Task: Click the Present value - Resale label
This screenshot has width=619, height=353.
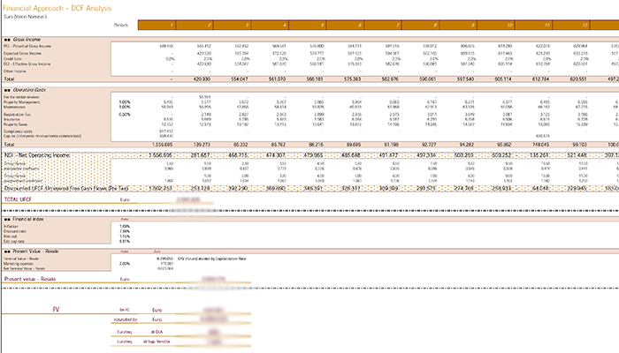Action: (x=30, y=279)
